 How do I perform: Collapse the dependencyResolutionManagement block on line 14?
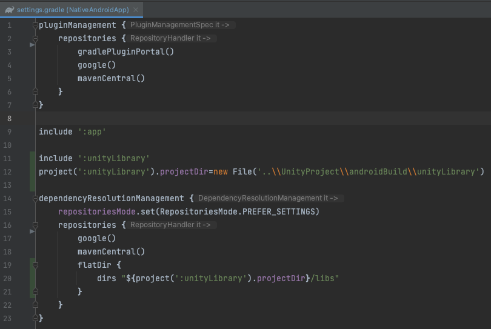click(35, 199)
